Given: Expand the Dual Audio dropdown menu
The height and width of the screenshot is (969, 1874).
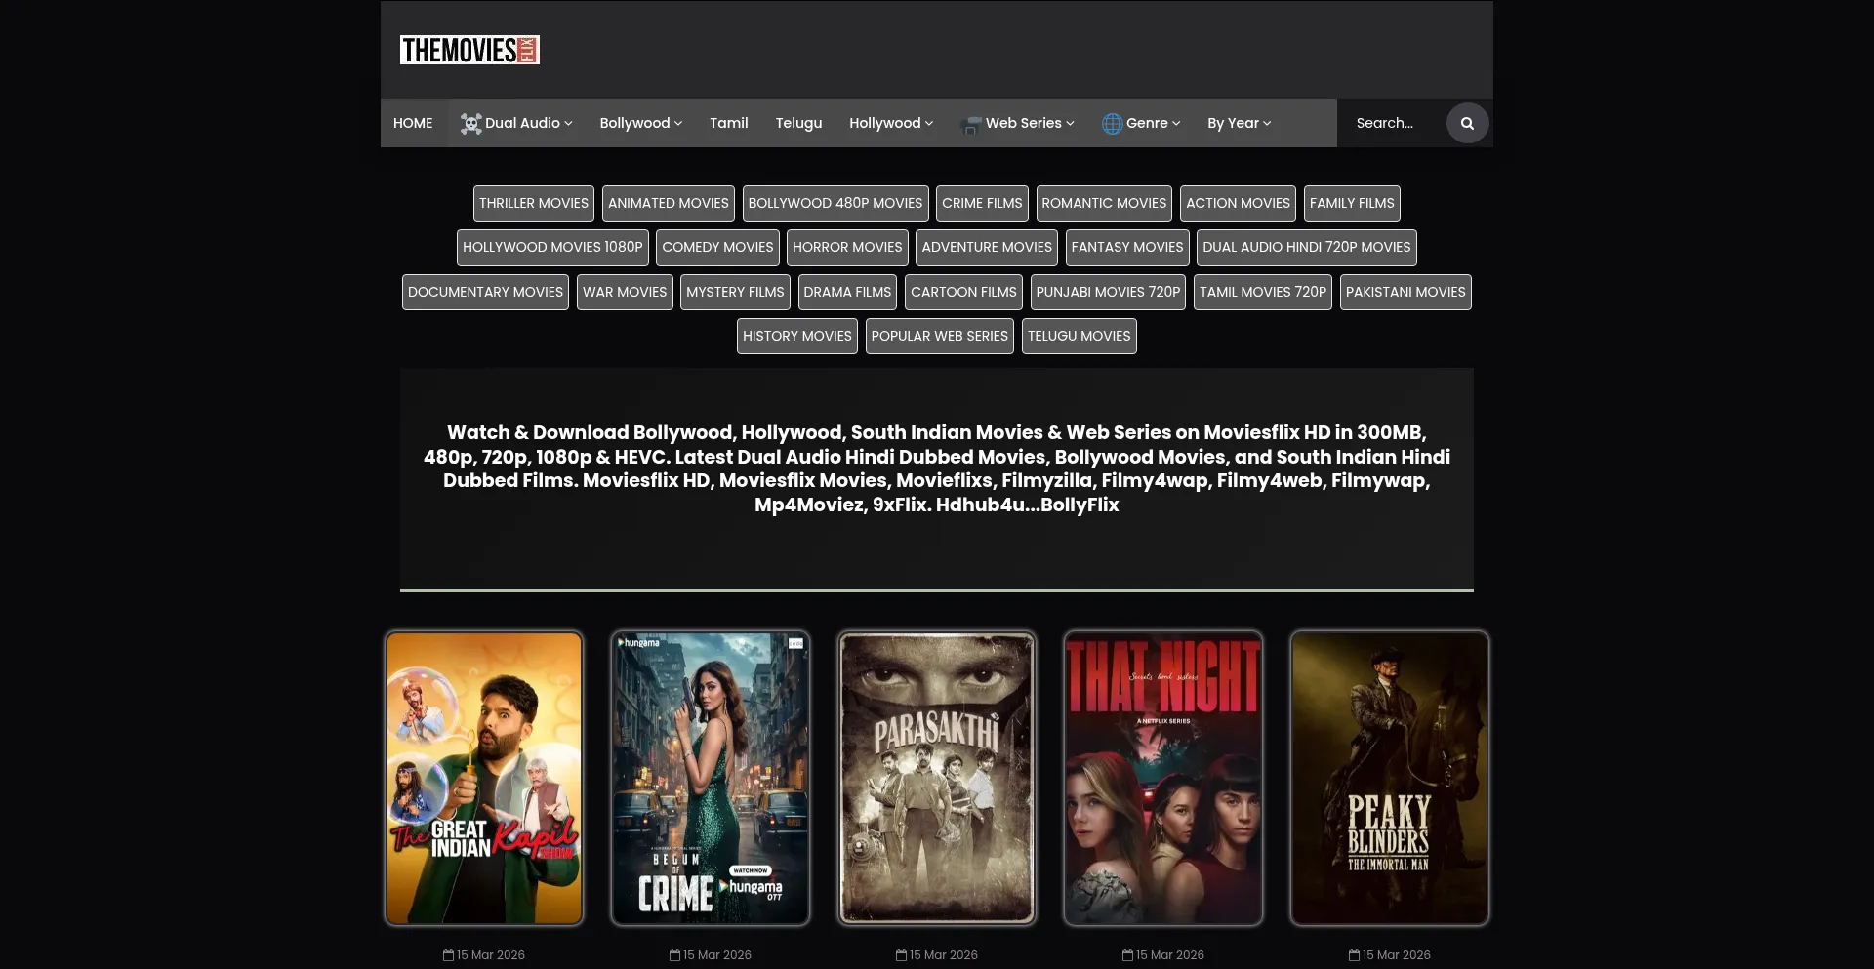Looking at the screenshot, I should 516,123.
